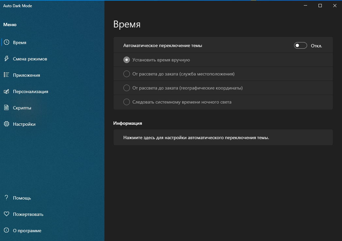Image resolution: width=342 pixels, height=241 pixels.
Task: Click the lightning bolt icon for Смена режимов
Action: tap(7, 58)
